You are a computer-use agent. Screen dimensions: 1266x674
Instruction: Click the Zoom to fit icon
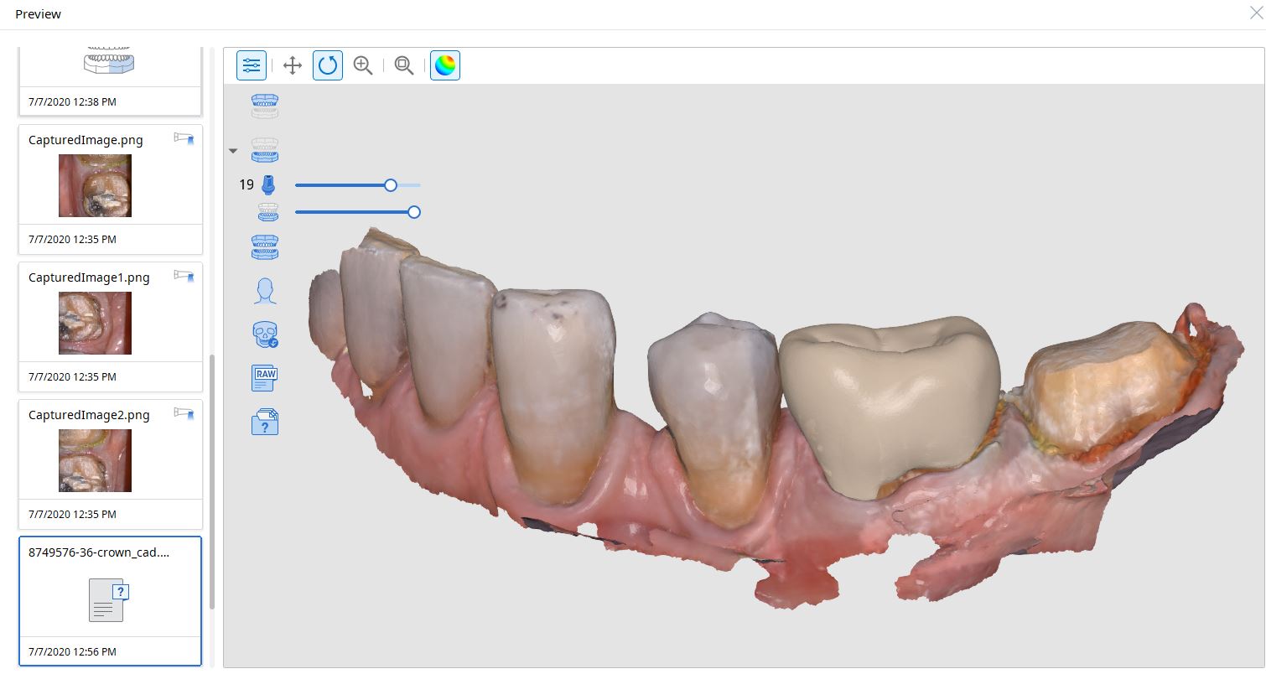404,65
